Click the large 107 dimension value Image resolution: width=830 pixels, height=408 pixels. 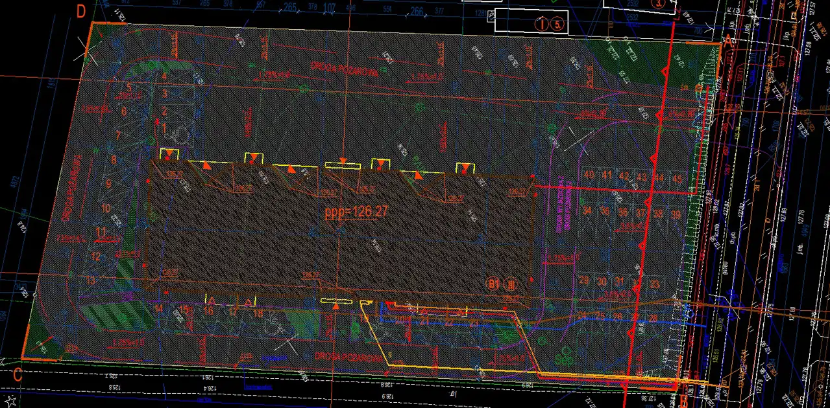(x=329, y=8)
